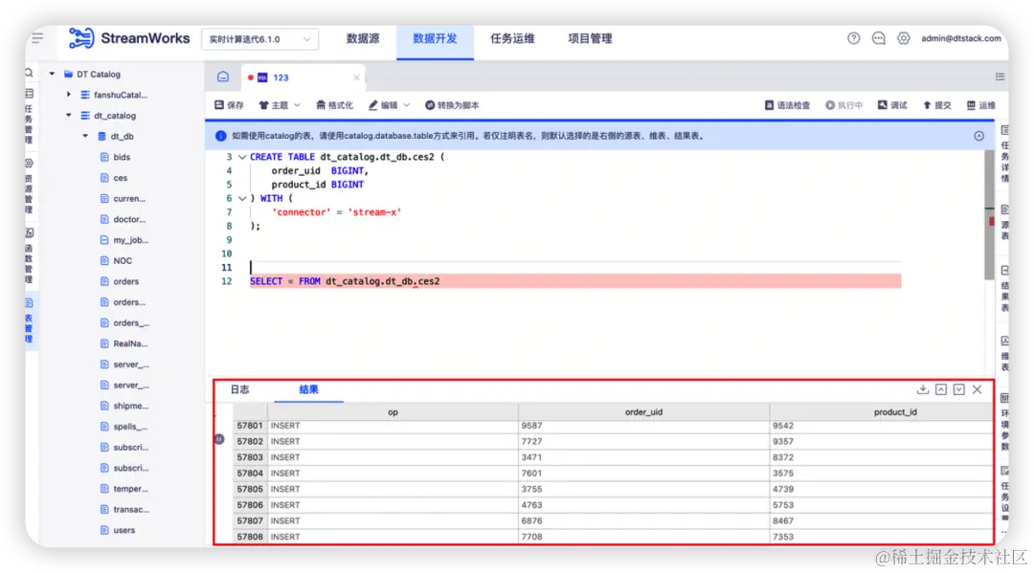
Task: Select bids table in tree
Action: tap(122, 157)
